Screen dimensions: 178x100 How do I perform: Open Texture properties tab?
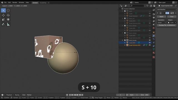coord(154,57)
